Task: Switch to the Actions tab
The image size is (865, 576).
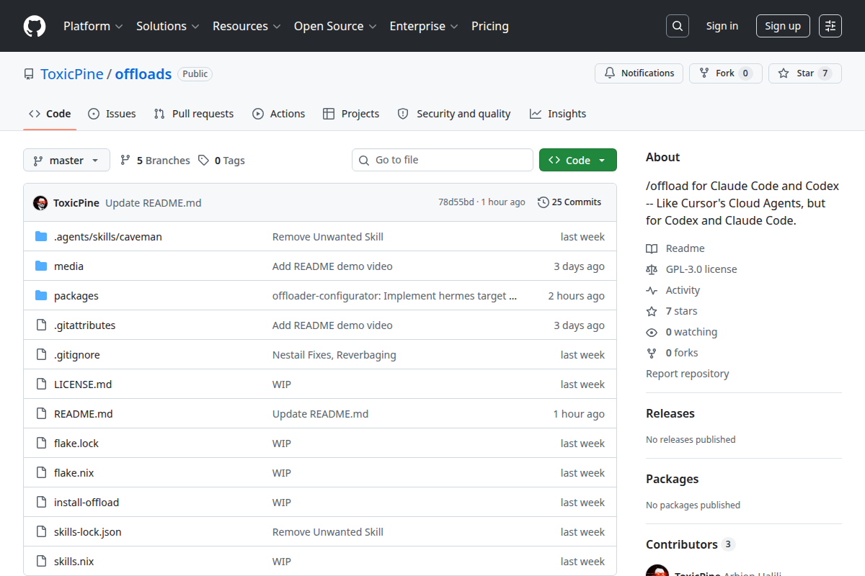Action: 279,114
